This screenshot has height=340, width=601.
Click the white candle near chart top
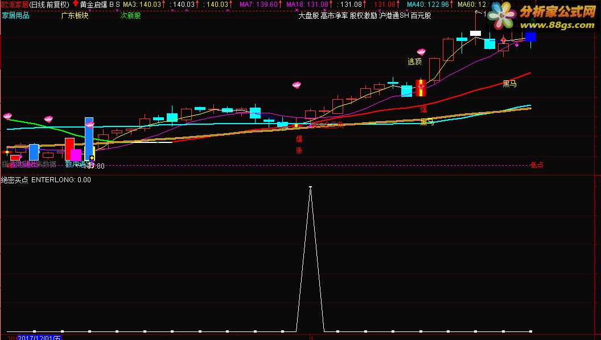[x=475, y=34]
